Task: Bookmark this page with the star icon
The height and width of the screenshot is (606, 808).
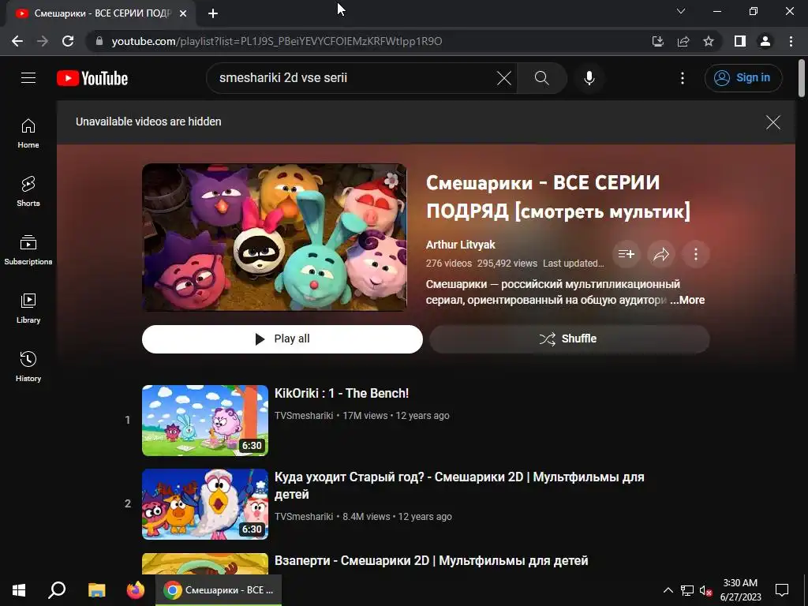Action: point(709,41)
